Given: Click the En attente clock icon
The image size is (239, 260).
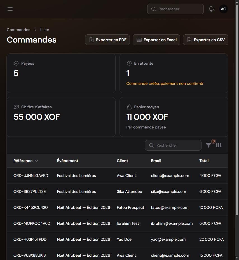Looking at the screenshot, I should (x=129, y=63).
